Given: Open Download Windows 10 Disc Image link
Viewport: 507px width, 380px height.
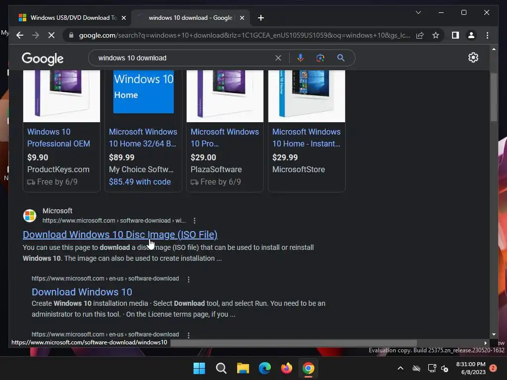Looking at the screenshot, I should (120, 235).
